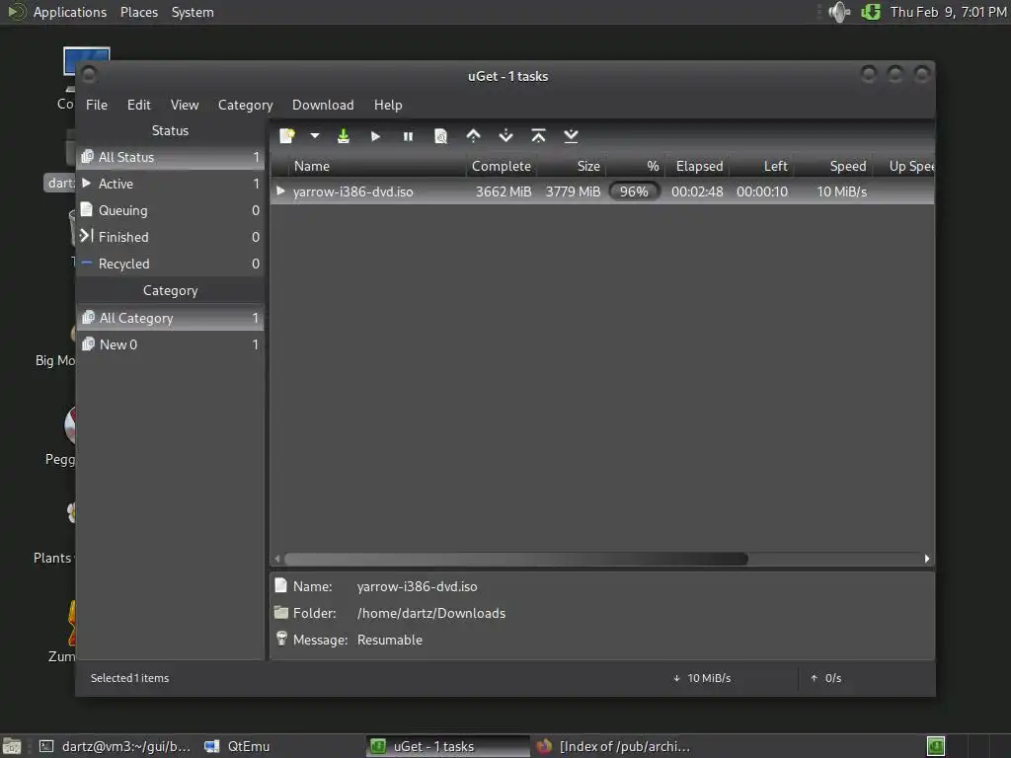Click the new download toolbar icon

point(287,136)
